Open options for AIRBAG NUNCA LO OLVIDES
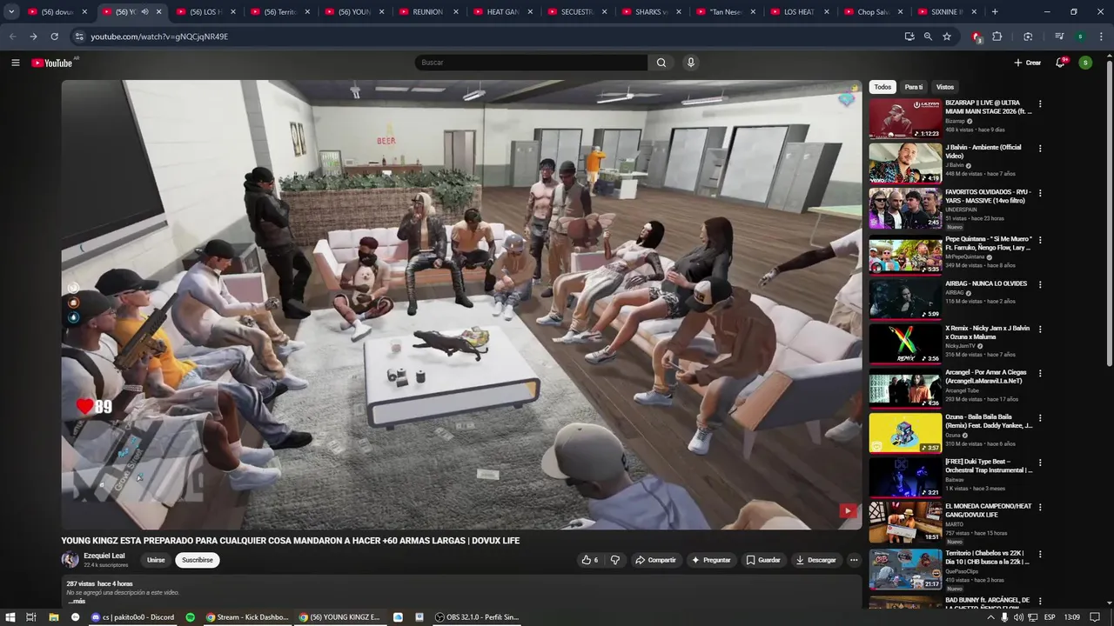Image resolution: width=1114 pixels, height=626 pixels. [x=1040, y=284]
